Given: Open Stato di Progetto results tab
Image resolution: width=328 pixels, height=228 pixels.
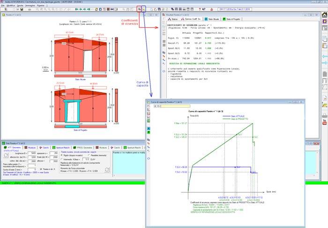Looking at the screenshot, I should click(231, 19).
